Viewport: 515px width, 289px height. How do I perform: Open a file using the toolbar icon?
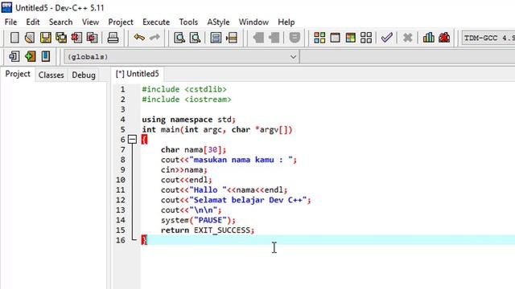[x=30, y=38]
